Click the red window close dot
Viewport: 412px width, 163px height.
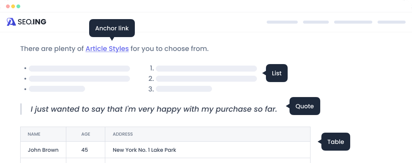[8, 7]
